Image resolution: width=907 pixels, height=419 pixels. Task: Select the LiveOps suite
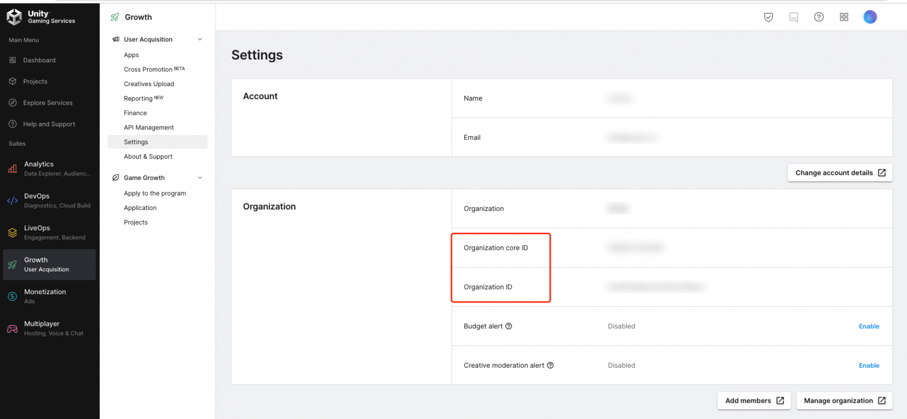(49, 233)
